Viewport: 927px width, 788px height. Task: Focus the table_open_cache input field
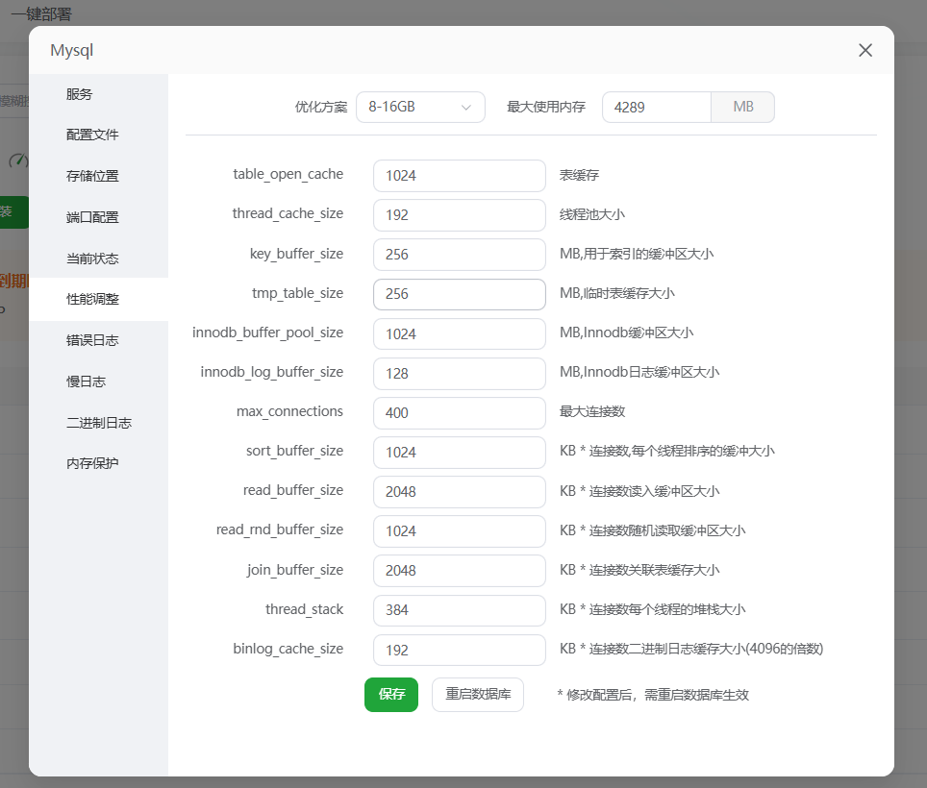tap(459, 176)
